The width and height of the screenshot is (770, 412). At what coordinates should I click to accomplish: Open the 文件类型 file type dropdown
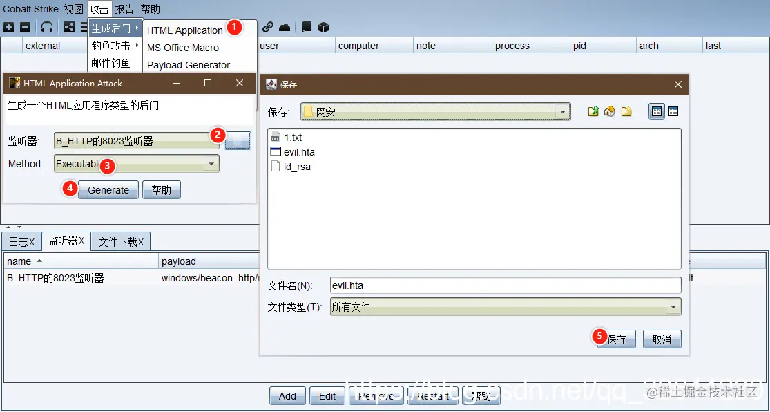pos(673,306)
